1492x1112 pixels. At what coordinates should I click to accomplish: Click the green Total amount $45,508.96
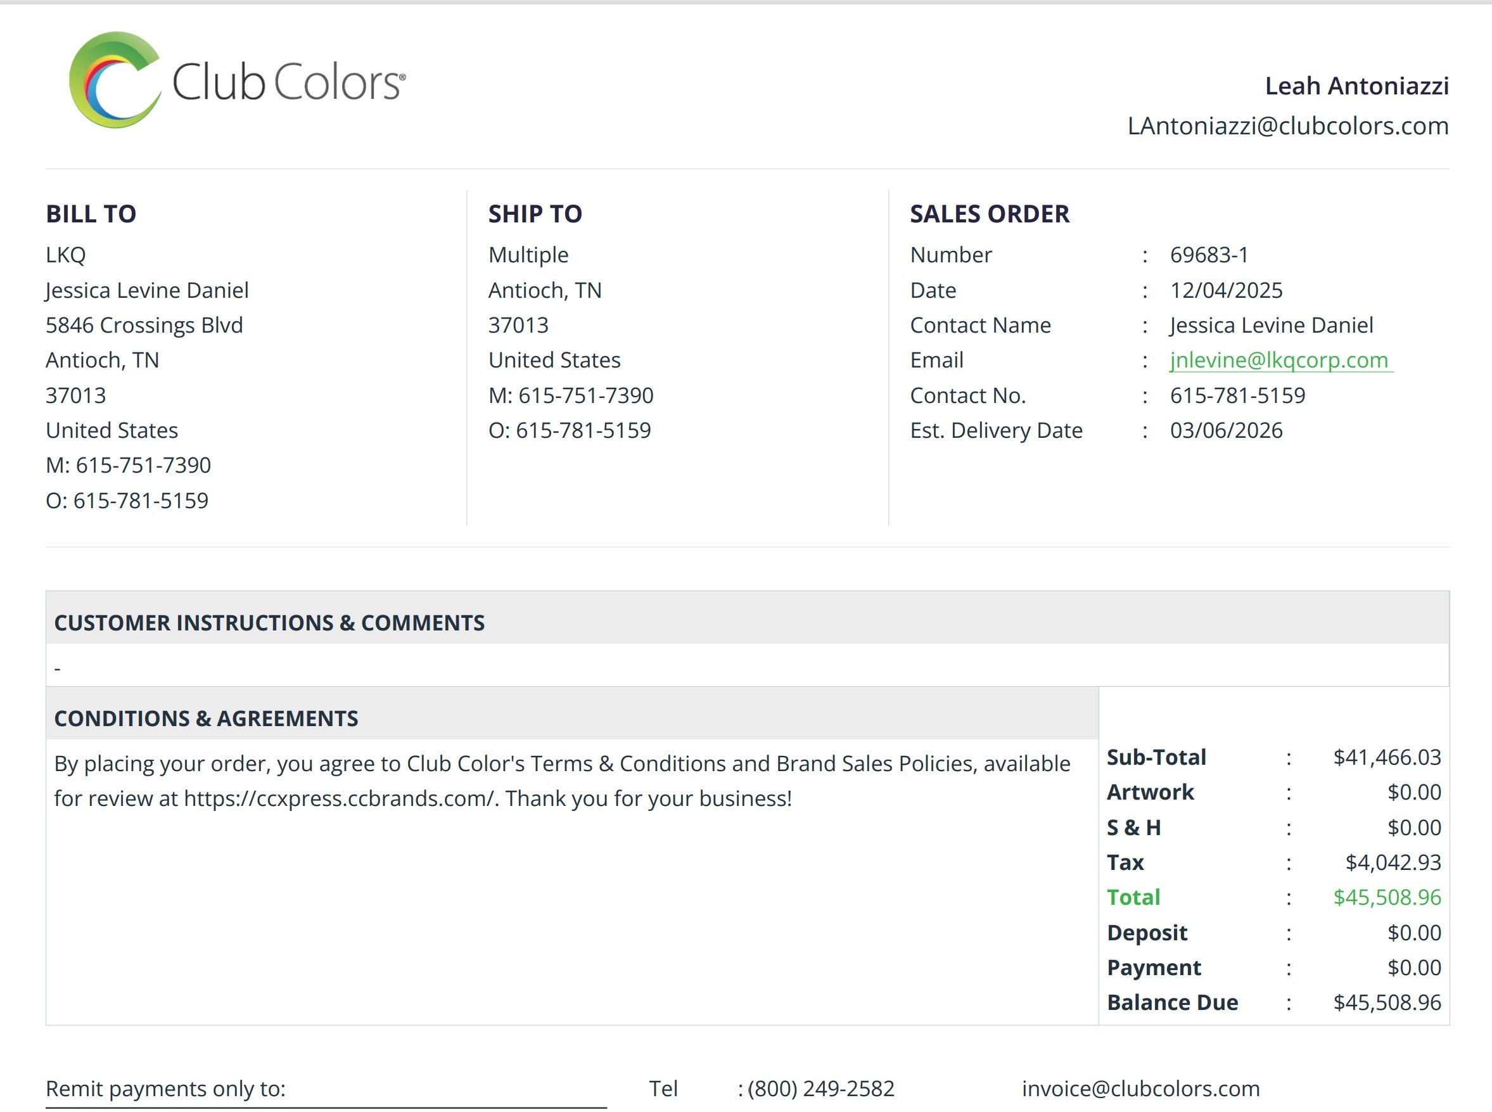1386,897
